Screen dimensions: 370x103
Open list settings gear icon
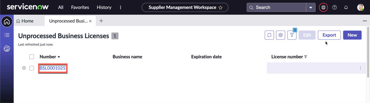pos(280,35)
